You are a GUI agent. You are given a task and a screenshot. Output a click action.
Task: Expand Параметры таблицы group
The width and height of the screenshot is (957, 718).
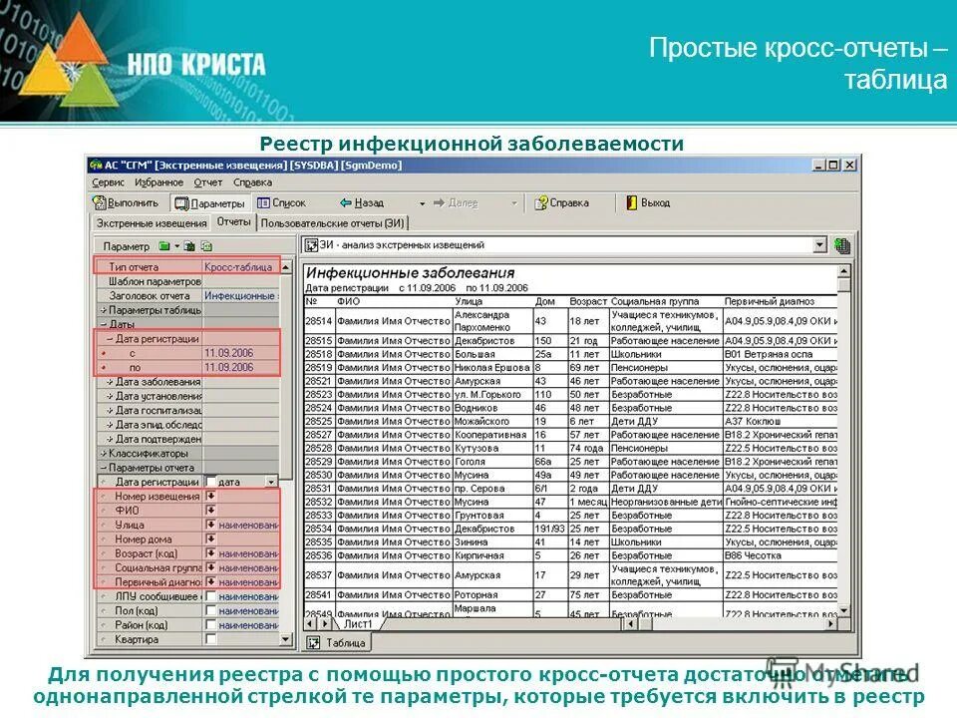[x=103, y=310]
